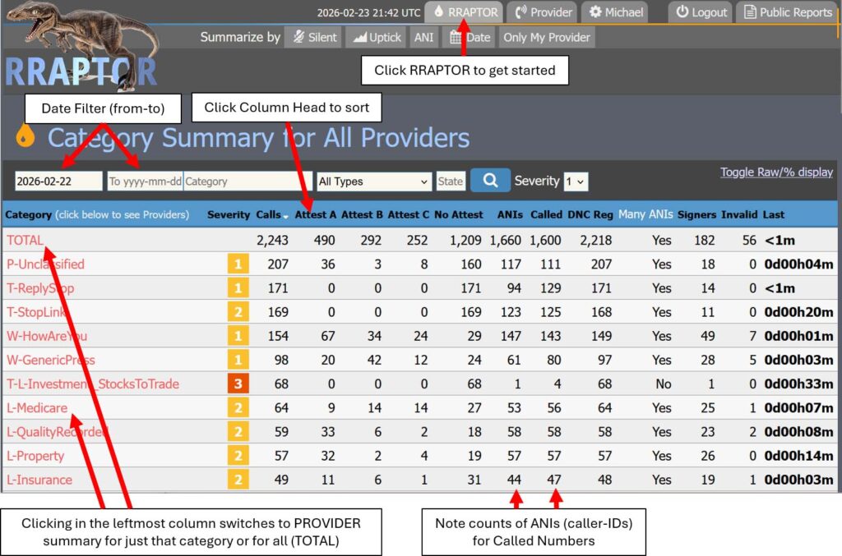This screenshot has width=842, height=556.
Task: Click the from-date field showing 2026-02-22
Action: (58, 182)
